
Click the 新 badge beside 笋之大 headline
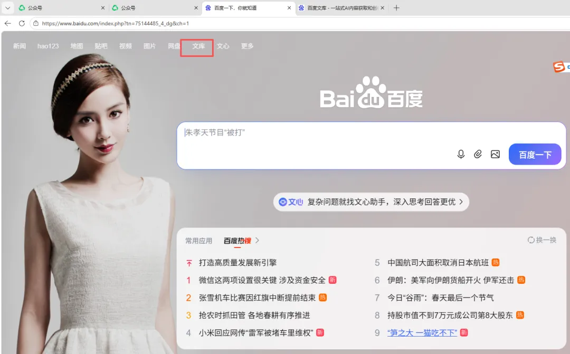pos(464,332)
